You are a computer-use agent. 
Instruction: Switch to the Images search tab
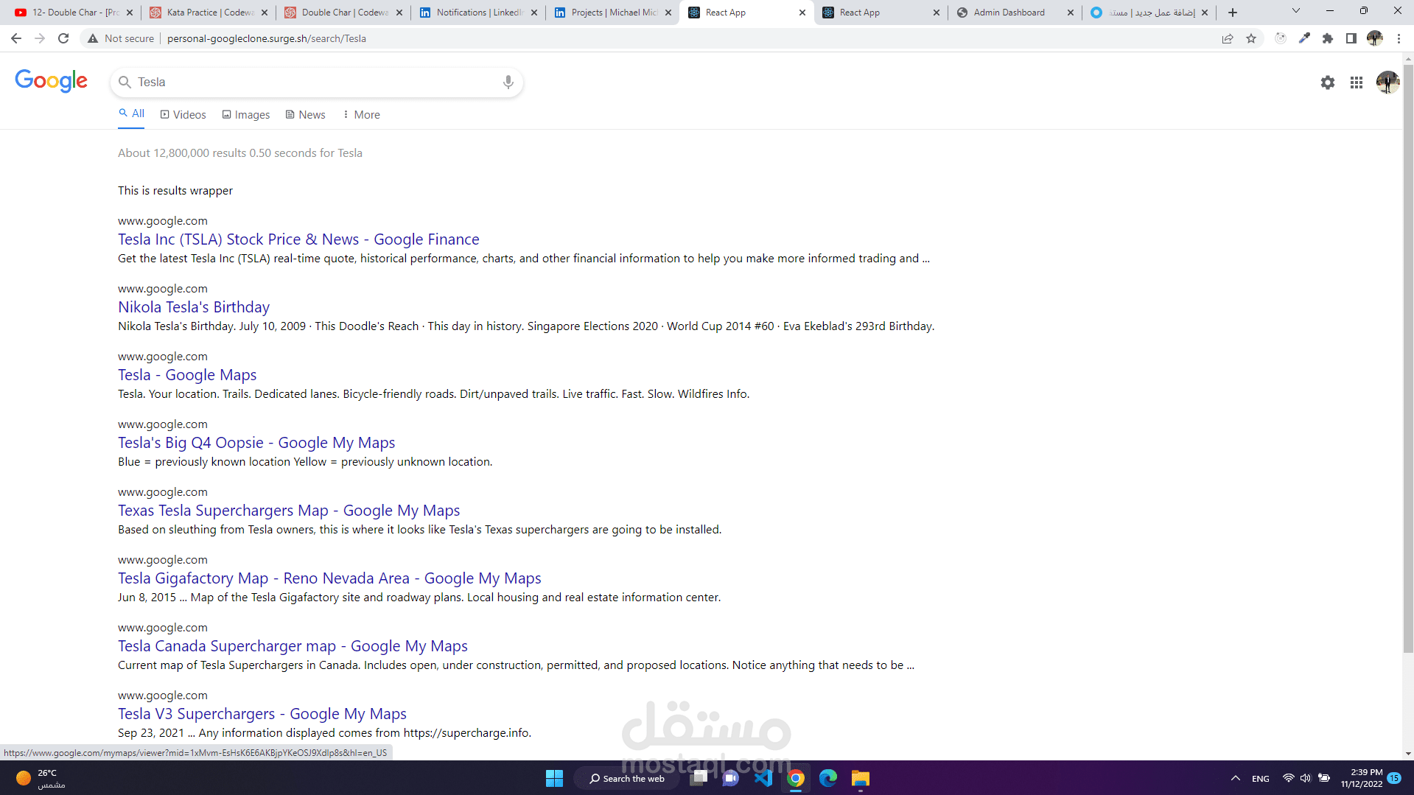click(246, 115)
